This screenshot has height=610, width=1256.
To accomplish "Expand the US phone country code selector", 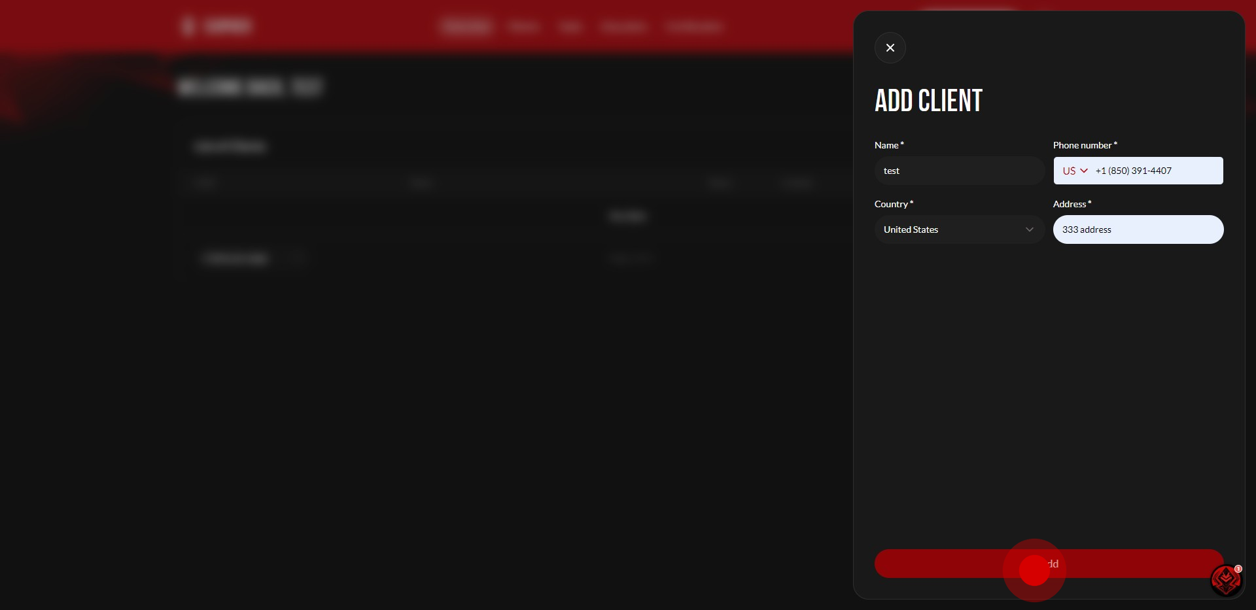I will click(1074, 171).
